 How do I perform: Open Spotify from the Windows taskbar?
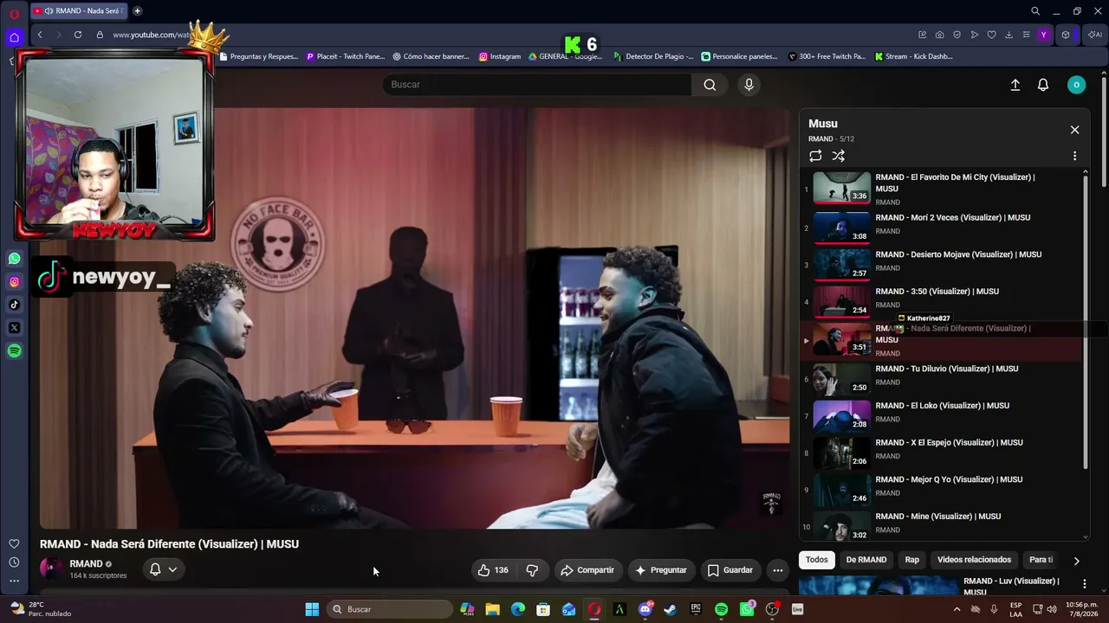coord(722,609)
